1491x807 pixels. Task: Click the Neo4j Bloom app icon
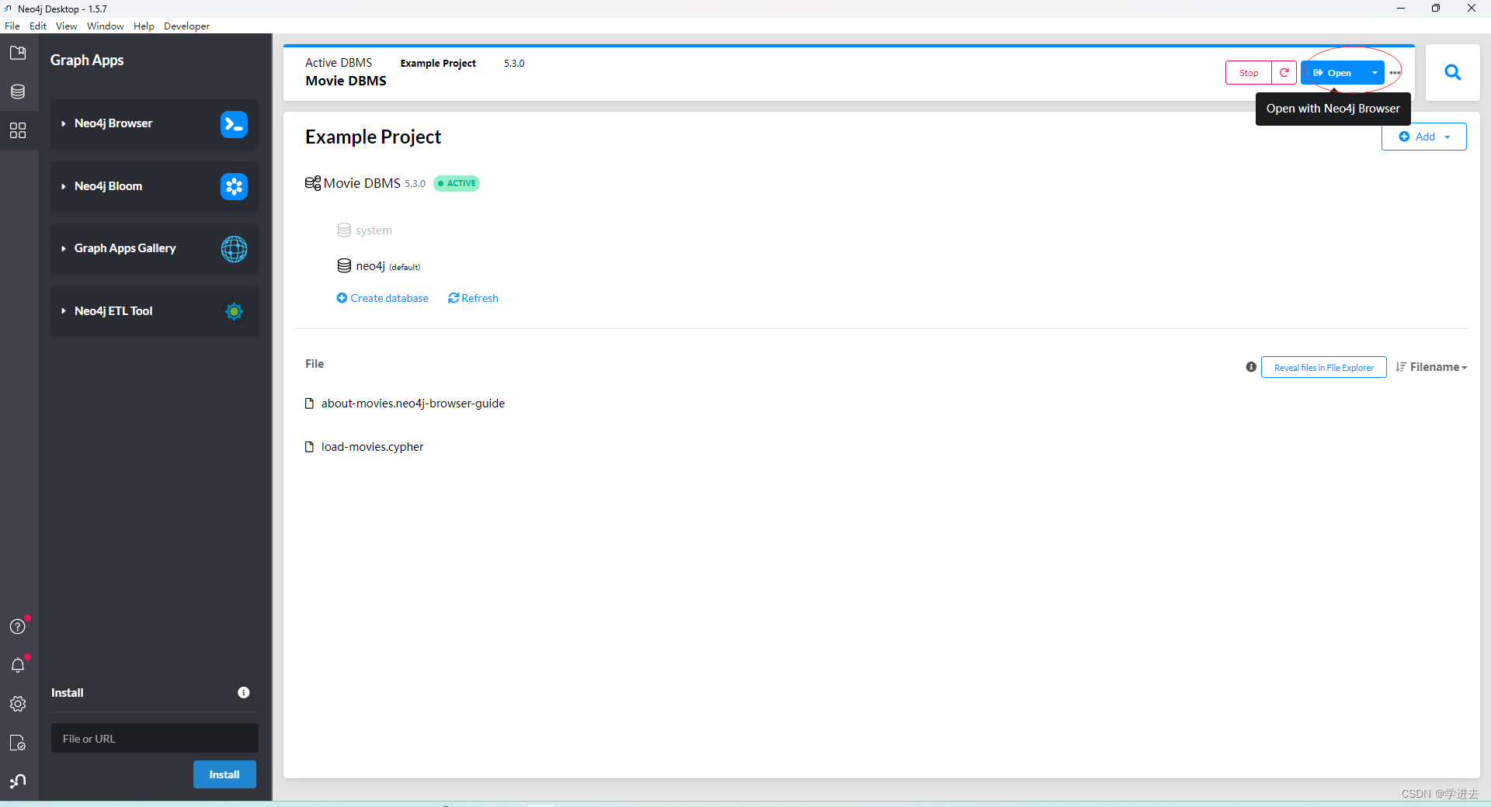coord(234,186)
